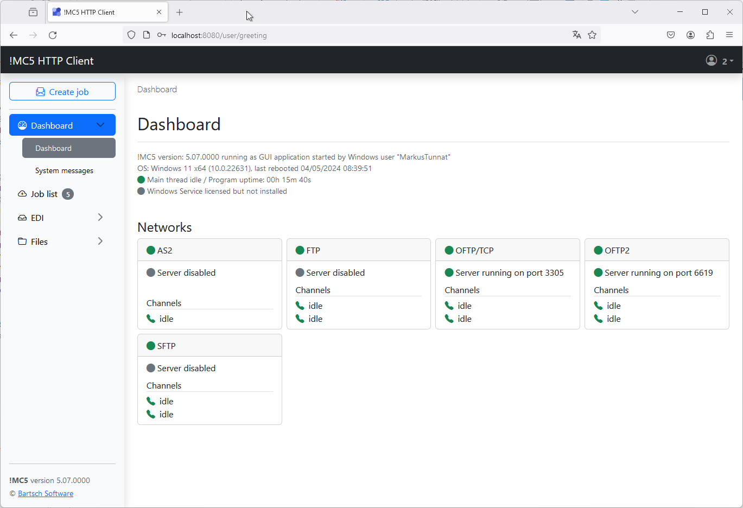
Task: Click the !MC5 version info line
Action: [294, 157]
